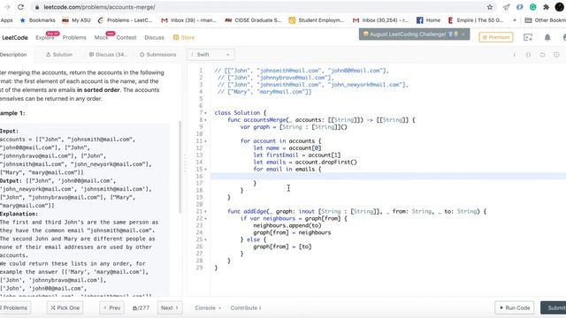Open the Inbox (39) Gmail bookmark

(x=188, y=20)
